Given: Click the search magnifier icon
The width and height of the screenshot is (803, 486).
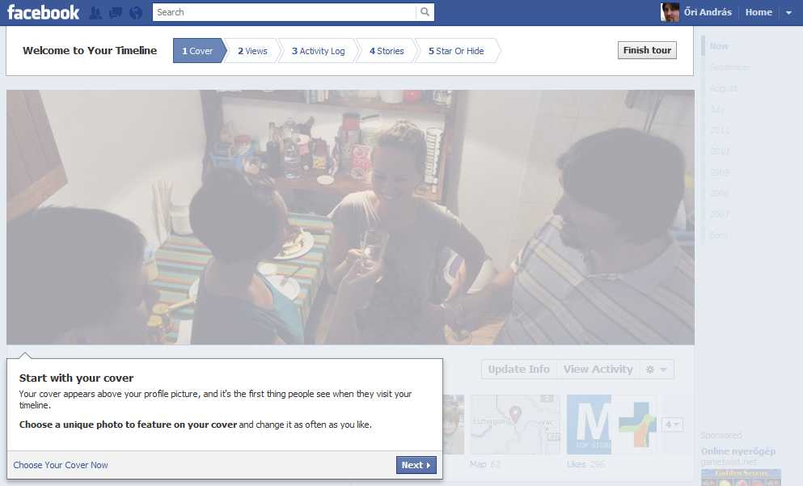Looking at the screenshot, I should 425,12.
